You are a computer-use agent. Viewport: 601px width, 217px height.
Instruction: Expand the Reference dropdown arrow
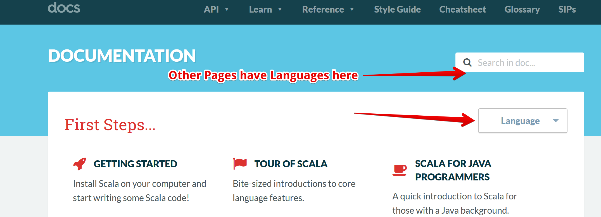[x=352, y=9]
